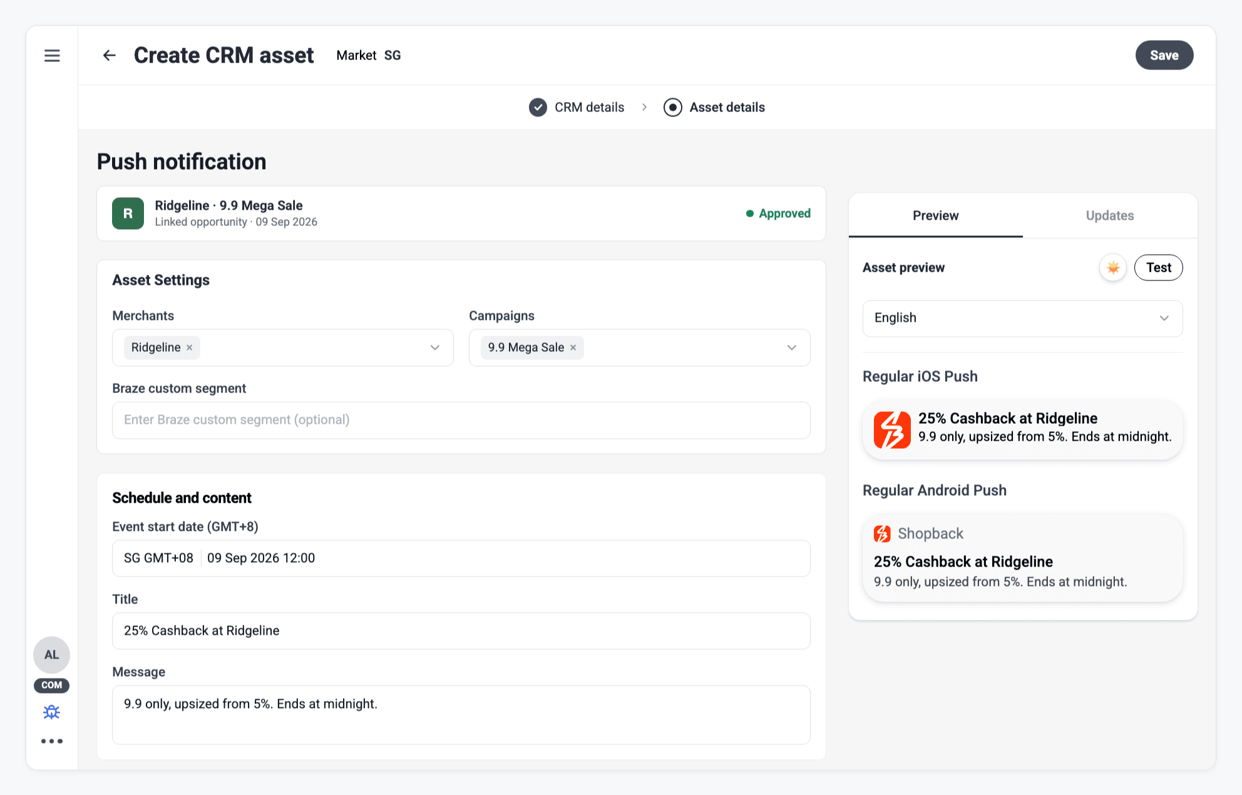Click the Message text area
This screenshot has height=795, width=1242.
461,715
